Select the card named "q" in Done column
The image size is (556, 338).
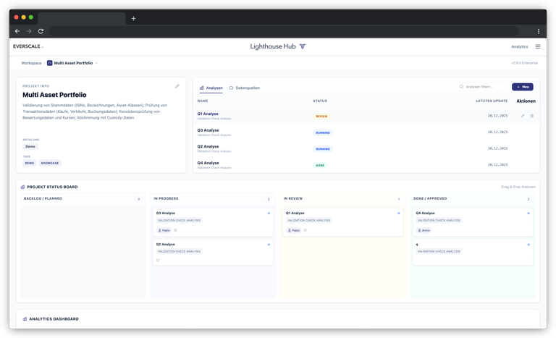click(473, 252)
